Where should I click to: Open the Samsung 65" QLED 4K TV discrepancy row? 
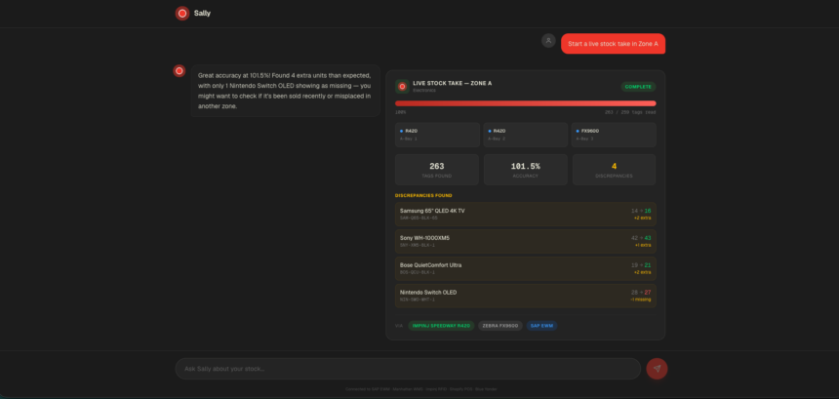(x=525, y=214)
